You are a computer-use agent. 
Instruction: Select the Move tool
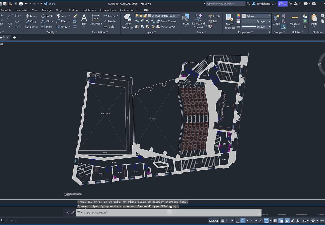(31, 16)
